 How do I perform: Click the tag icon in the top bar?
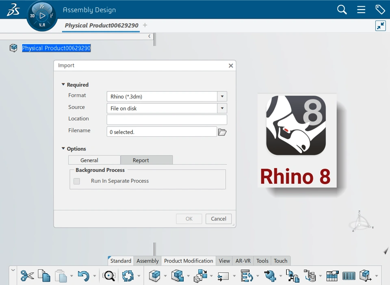click(x=380, y=10)
